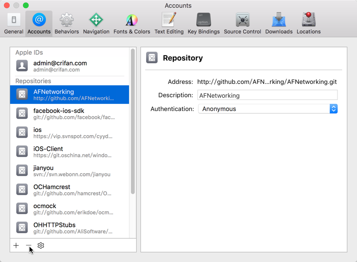Select the AFNetworking repository name
This screenshot has width=357, height=262.
(x=53, y=92)
